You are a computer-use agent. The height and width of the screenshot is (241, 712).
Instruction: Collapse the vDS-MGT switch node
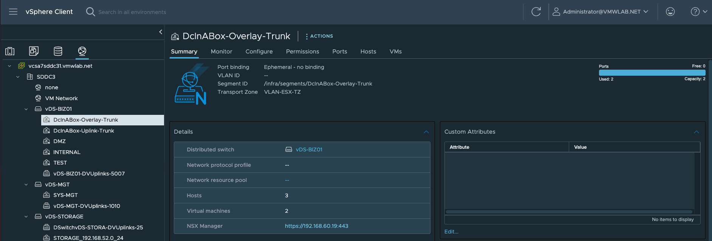click(x=26, y=185)
